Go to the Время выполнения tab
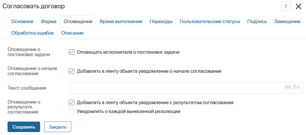Image resolution: width=306 pixels, height=135 pixels. (x=121, y=21)
